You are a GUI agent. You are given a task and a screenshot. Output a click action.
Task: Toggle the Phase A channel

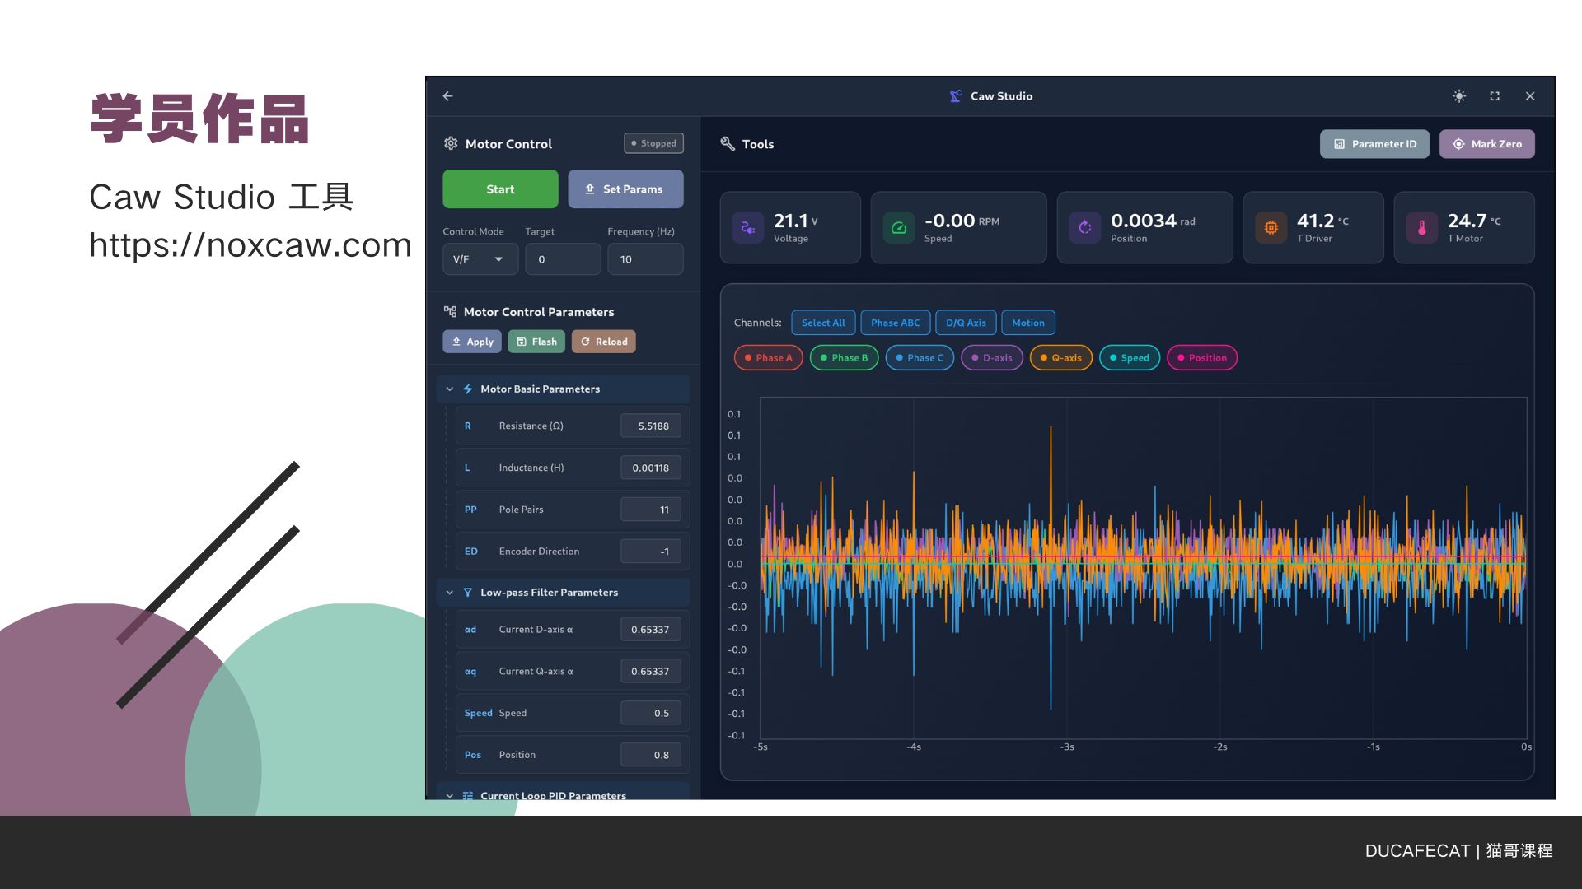click(769, 358)
